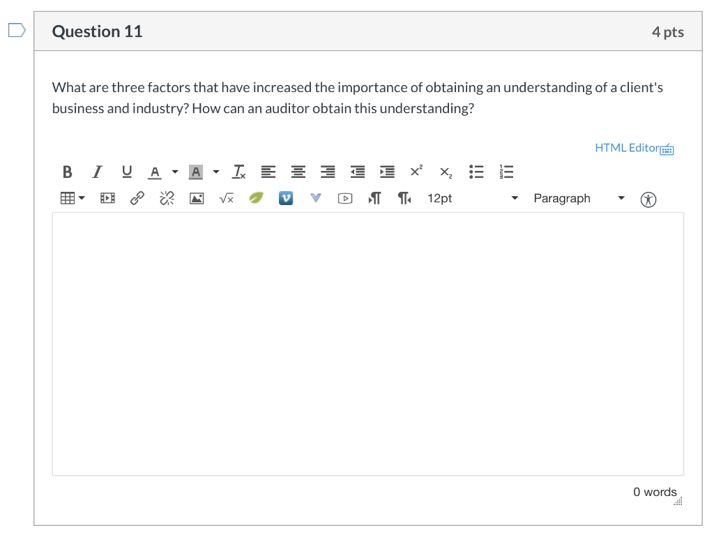Click the Question 11 heading
This screenshot has width=714, height=542.
pos(97,31)
